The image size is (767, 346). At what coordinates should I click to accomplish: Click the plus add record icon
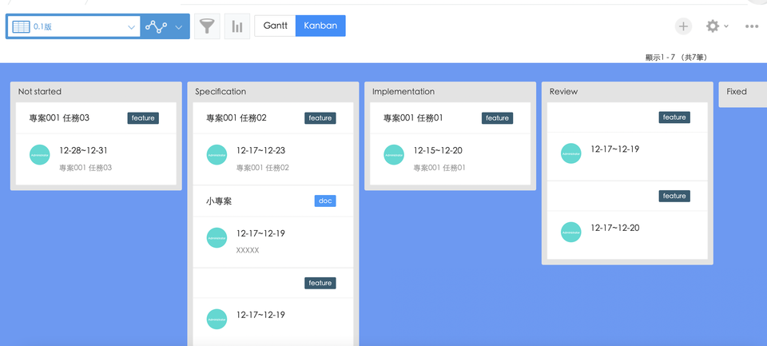click(x=683, y=26)
